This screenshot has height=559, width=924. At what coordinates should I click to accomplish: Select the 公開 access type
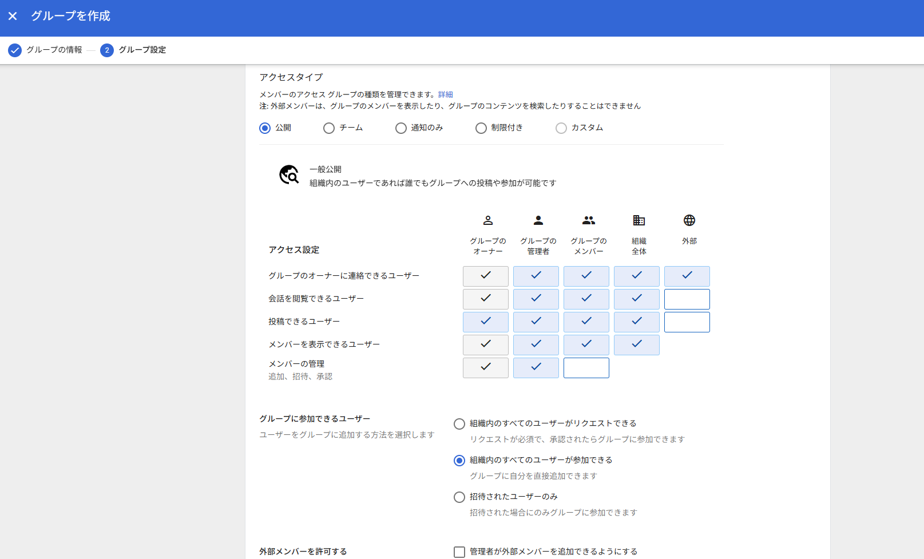pyautogui.click(x=265, y=128)
